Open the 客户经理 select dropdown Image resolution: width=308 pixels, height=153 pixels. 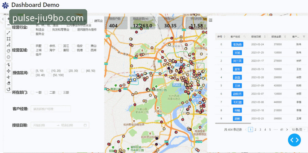click(x=51, y=109)
